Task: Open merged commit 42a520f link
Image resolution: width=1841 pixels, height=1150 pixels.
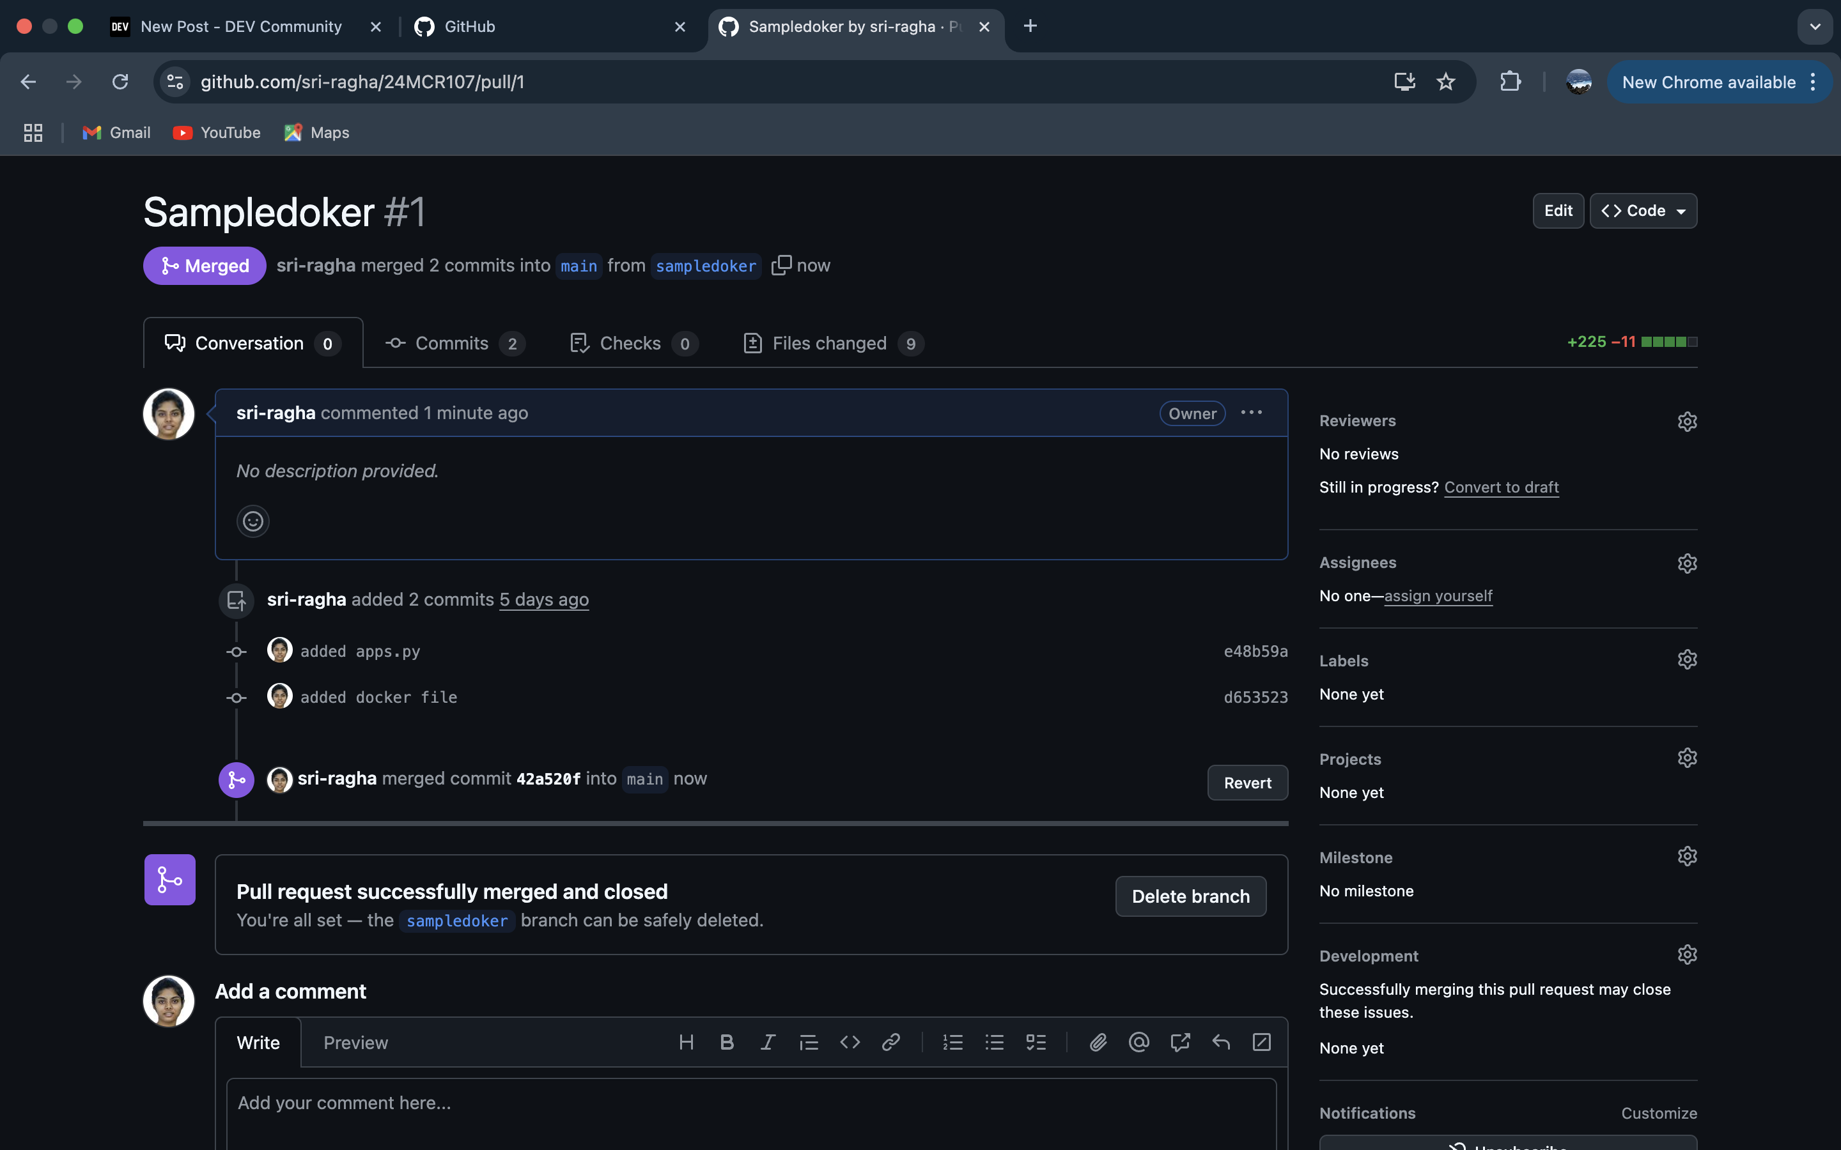Action: coord(548,778)
